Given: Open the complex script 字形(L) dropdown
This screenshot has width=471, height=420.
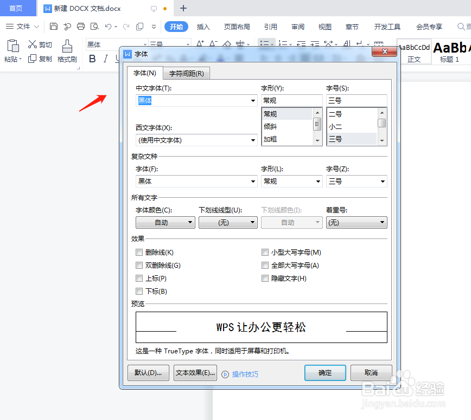Looking at the screenshot, I should 318,181.
